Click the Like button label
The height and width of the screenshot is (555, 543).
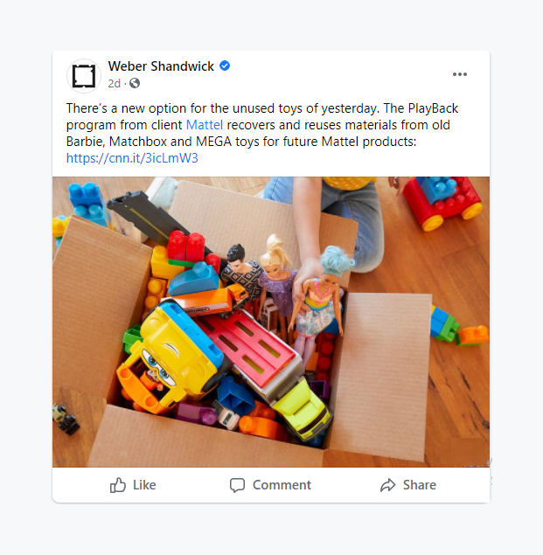point(144,485)
